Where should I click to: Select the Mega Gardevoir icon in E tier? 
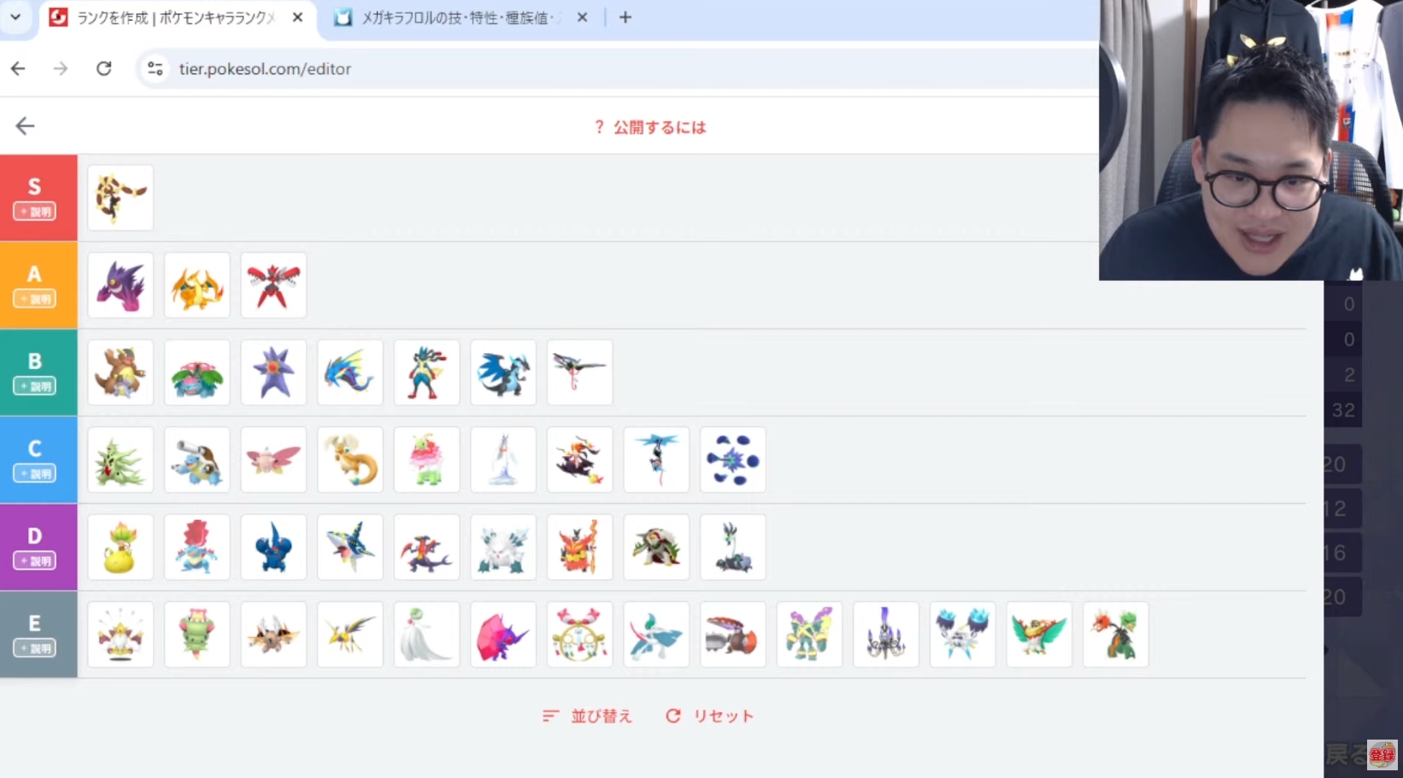[x=426, y=635]
